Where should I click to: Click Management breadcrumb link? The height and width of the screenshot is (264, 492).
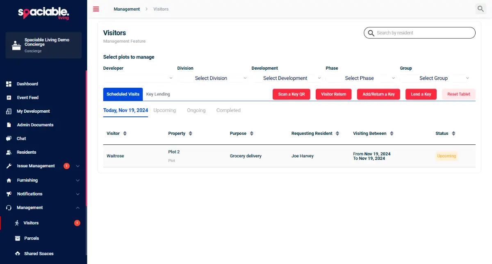coord(127,9)
